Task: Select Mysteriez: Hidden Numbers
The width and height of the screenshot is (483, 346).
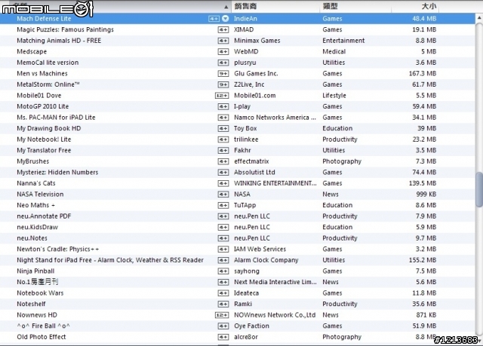Action: (x=57, y=172)
